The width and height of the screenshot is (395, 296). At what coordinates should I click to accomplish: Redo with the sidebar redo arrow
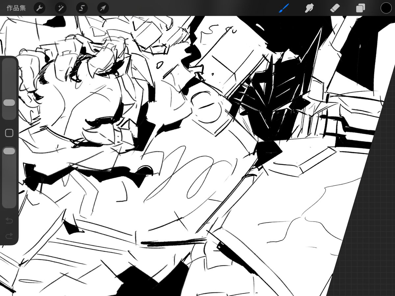(9, 235)
